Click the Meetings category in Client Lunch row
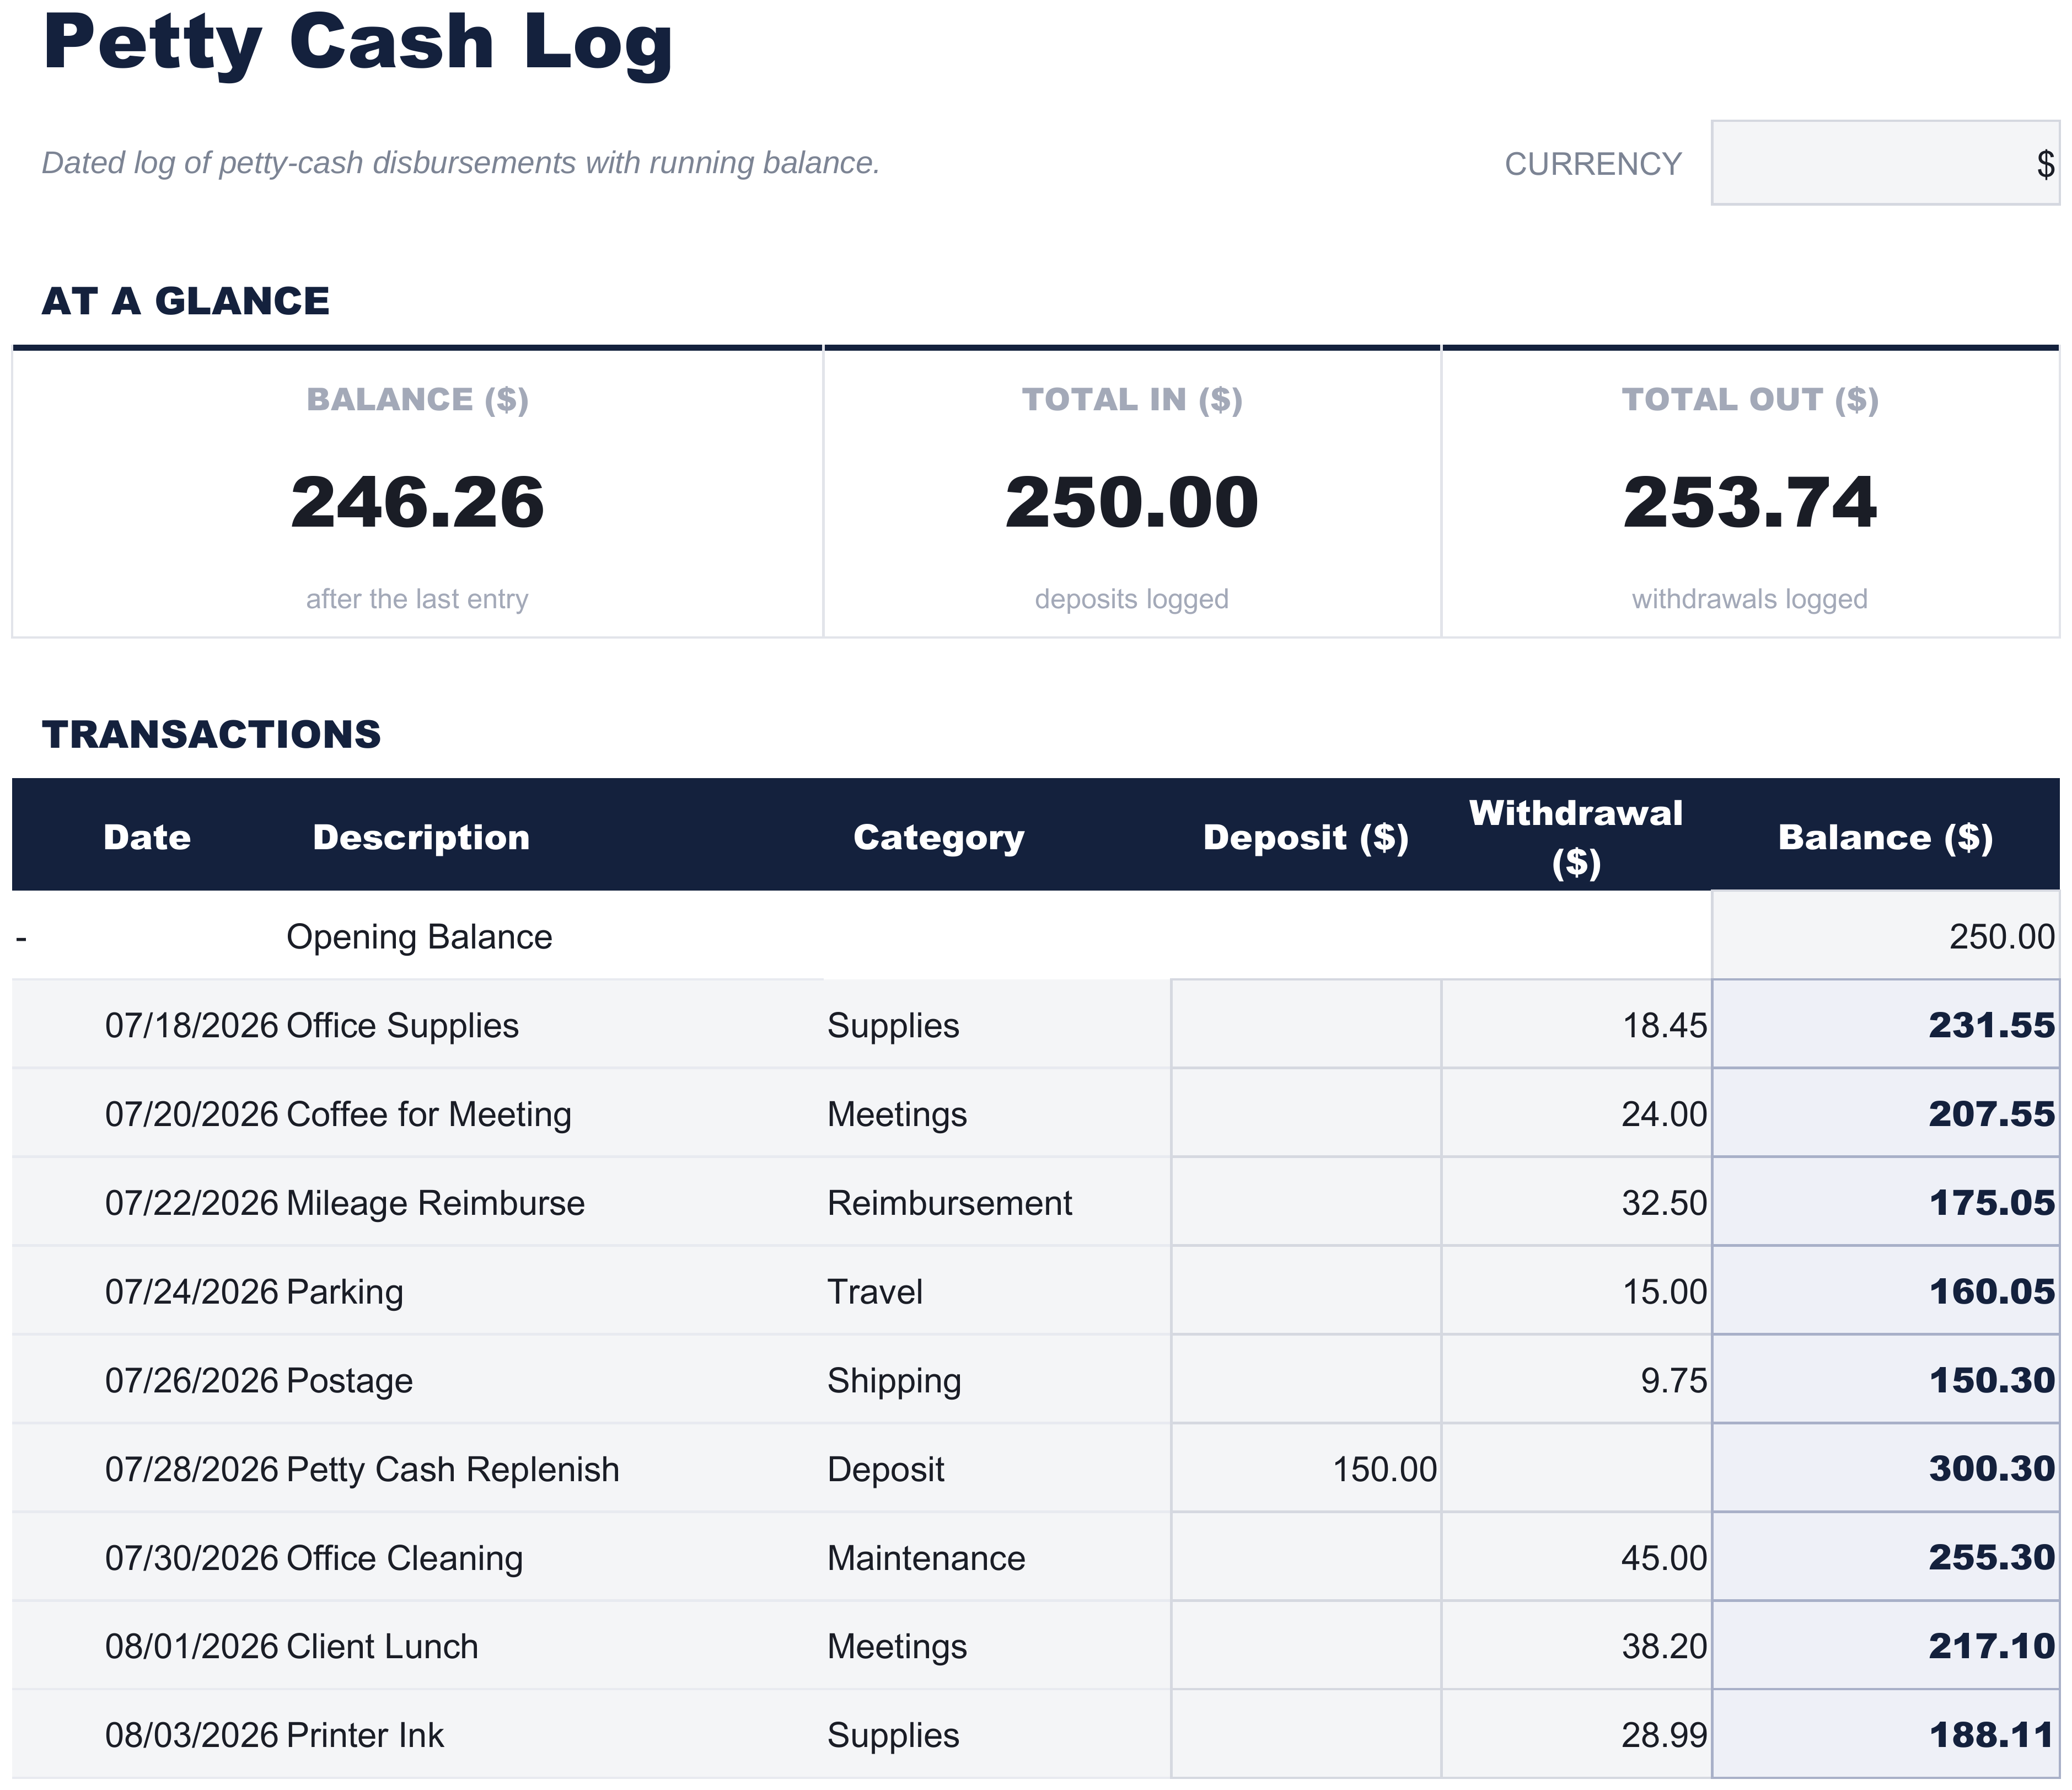 [x=997, y=1646]
